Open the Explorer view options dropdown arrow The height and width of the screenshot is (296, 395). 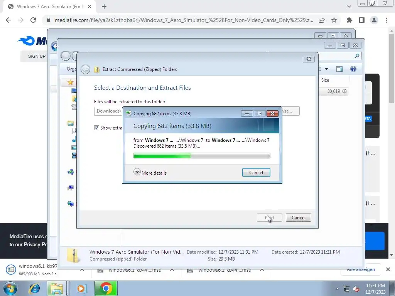tap(326, 69)
